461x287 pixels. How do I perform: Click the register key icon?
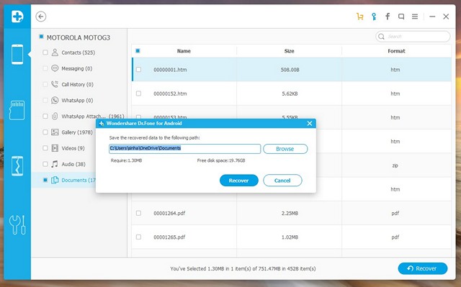tap(374, 17)
